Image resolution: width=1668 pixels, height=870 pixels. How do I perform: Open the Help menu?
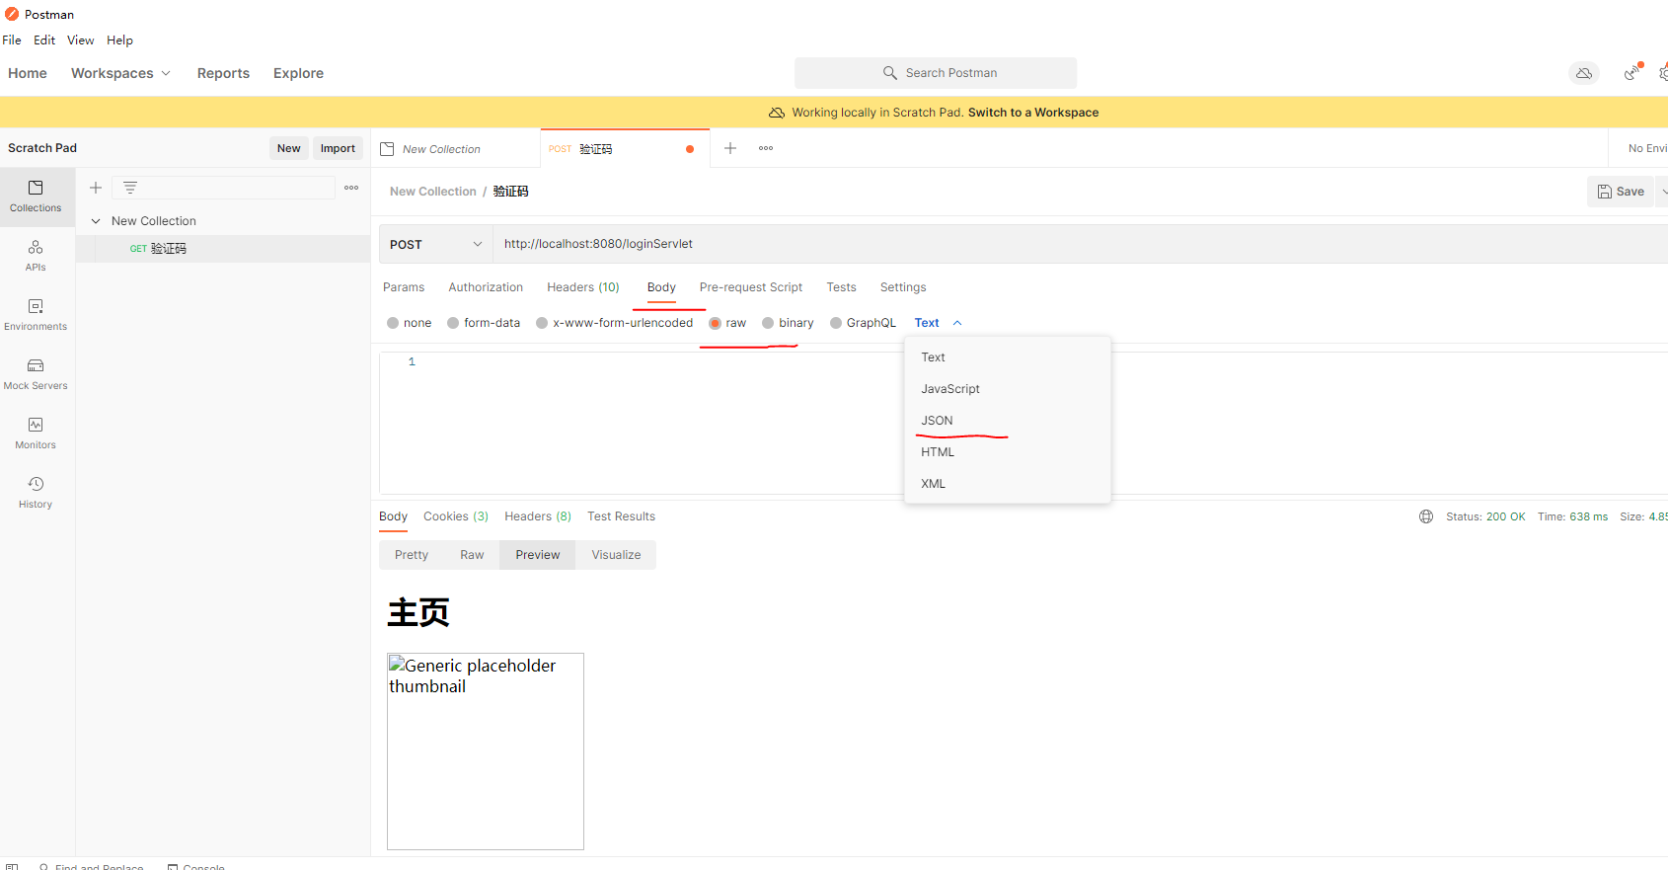coord(119,40)
